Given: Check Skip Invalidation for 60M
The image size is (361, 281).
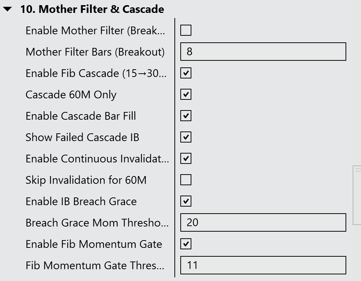Looking at the screenshot, I should pyautogui.click(x=186, y=180).
